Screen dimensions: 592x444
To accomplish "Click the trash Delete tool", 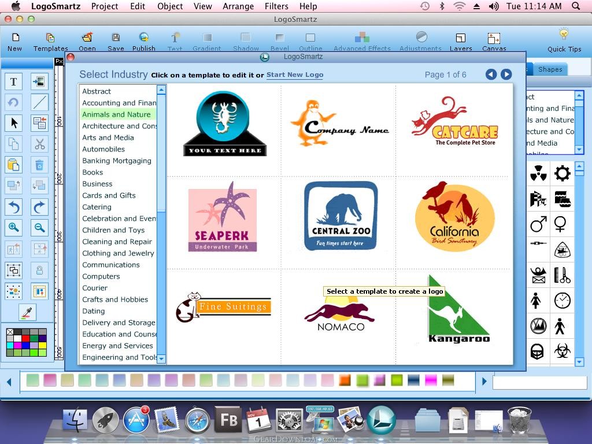I will pos(39,165).
